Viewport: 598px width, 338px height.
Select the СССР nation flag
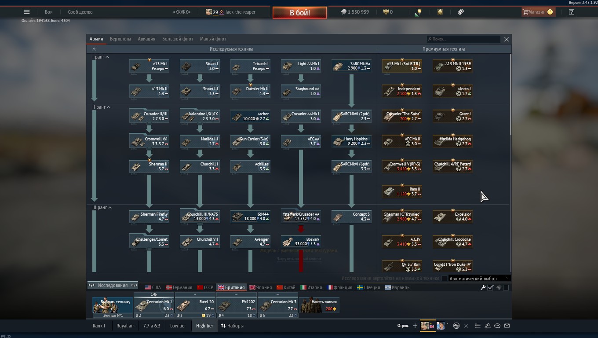[205, 287]
